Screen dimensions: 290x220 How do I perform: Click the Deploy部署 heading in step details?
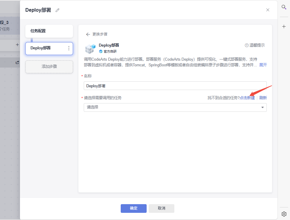point(109,45)
